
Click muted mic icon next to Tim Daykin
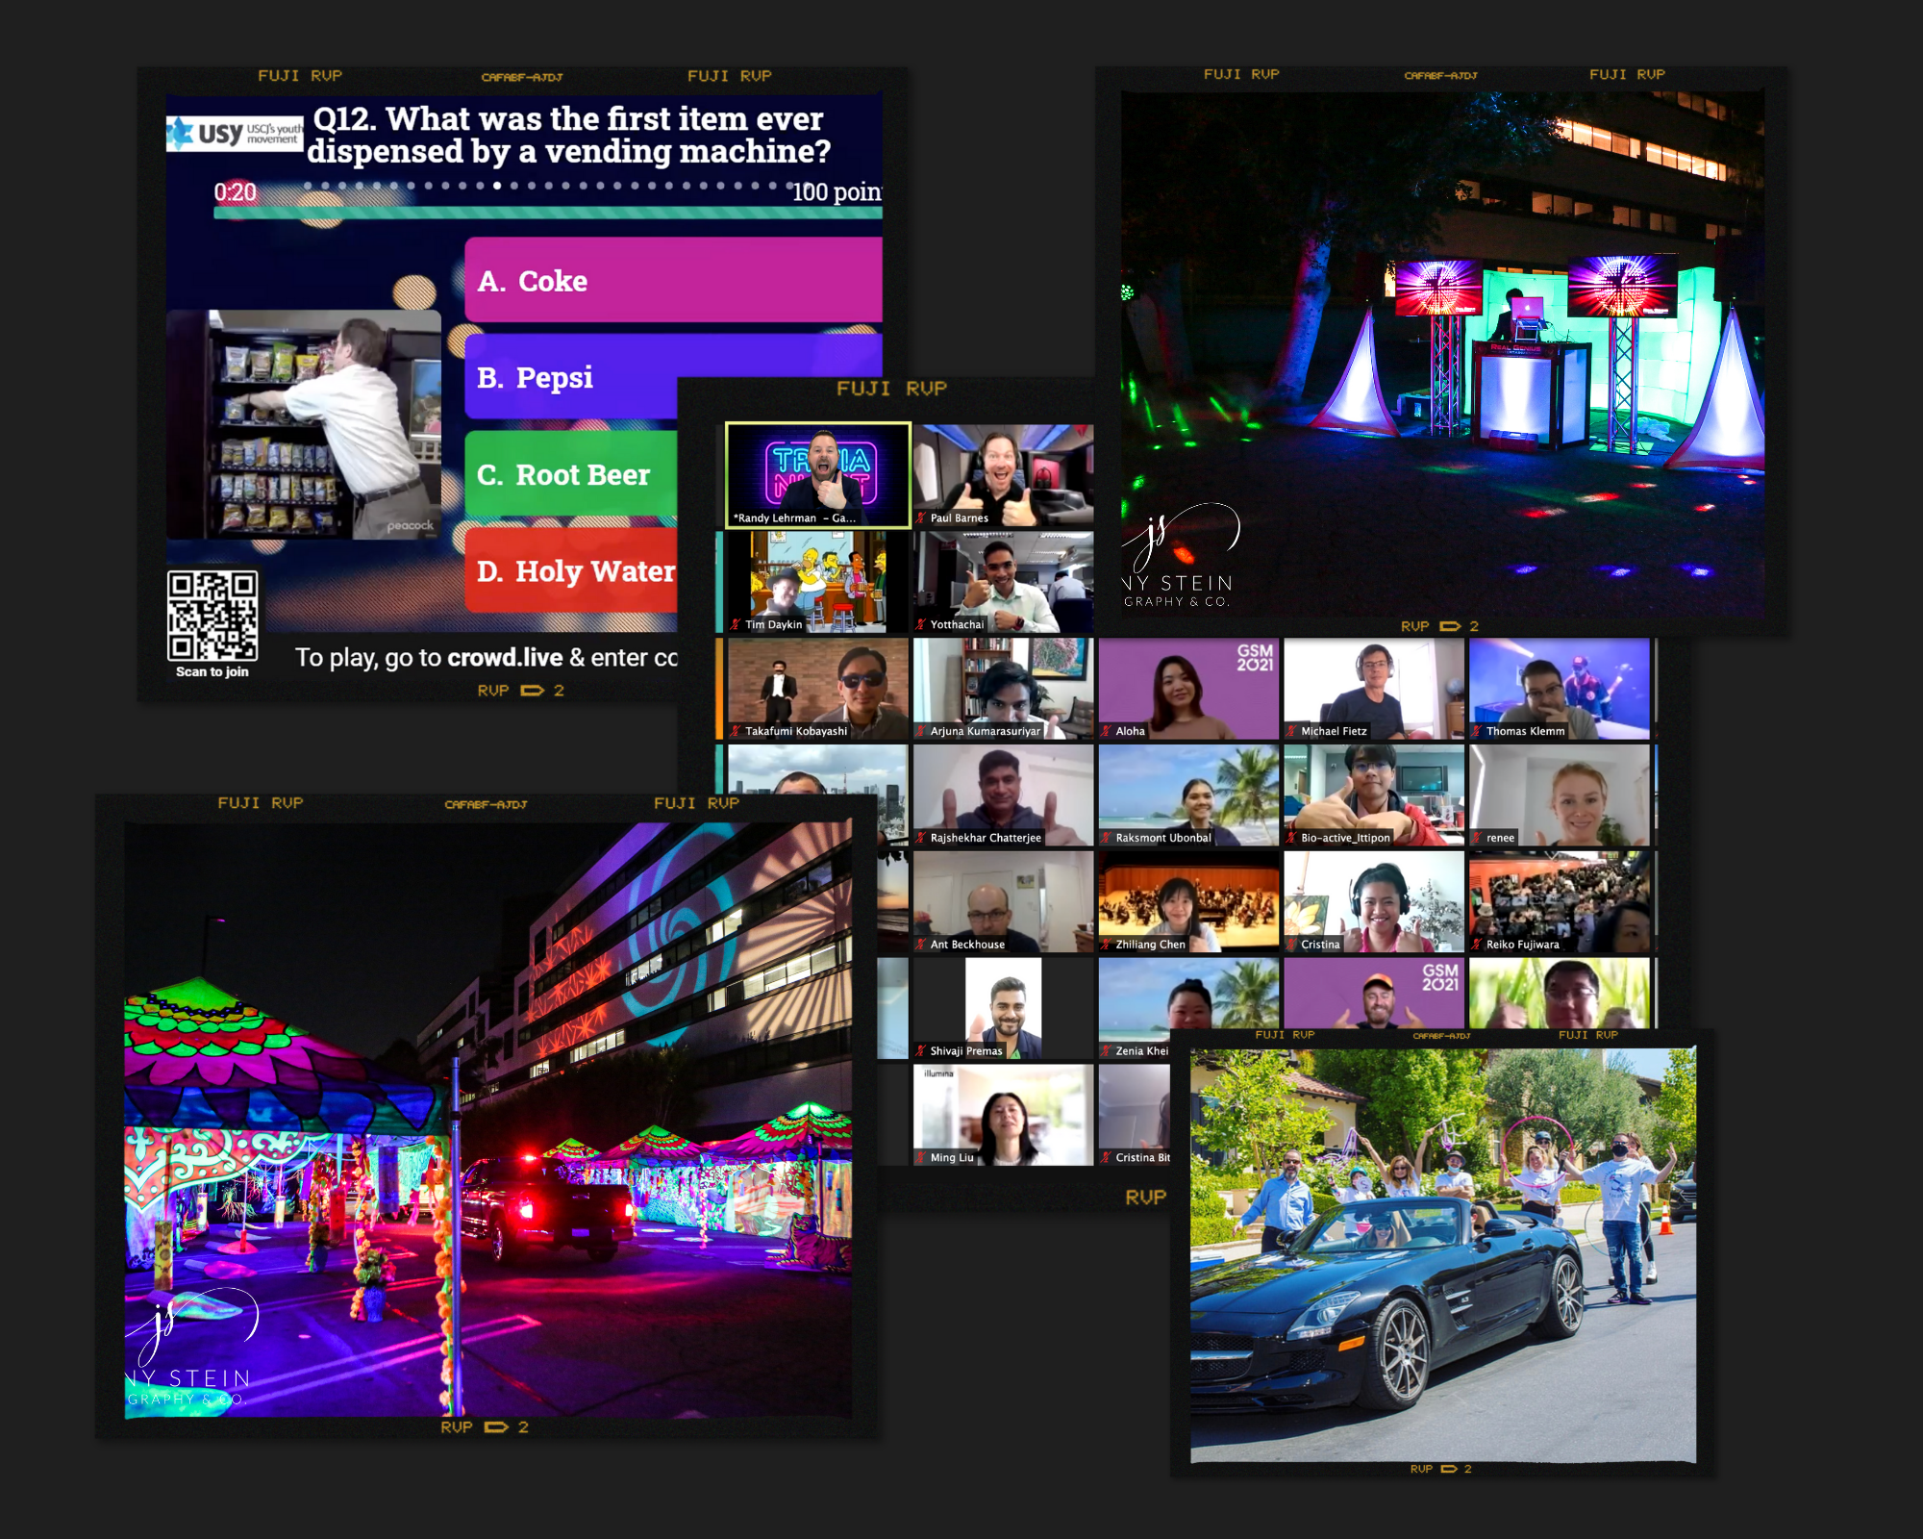pos(736,624)
